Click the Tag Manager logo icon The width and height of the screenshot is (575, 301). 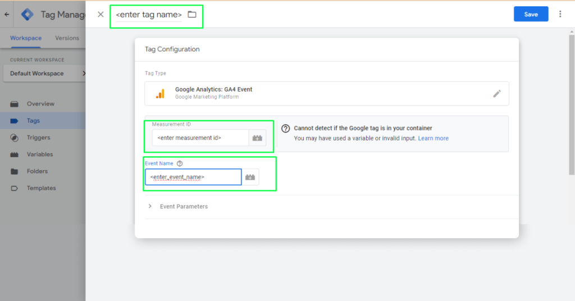(x=27, y=15)
